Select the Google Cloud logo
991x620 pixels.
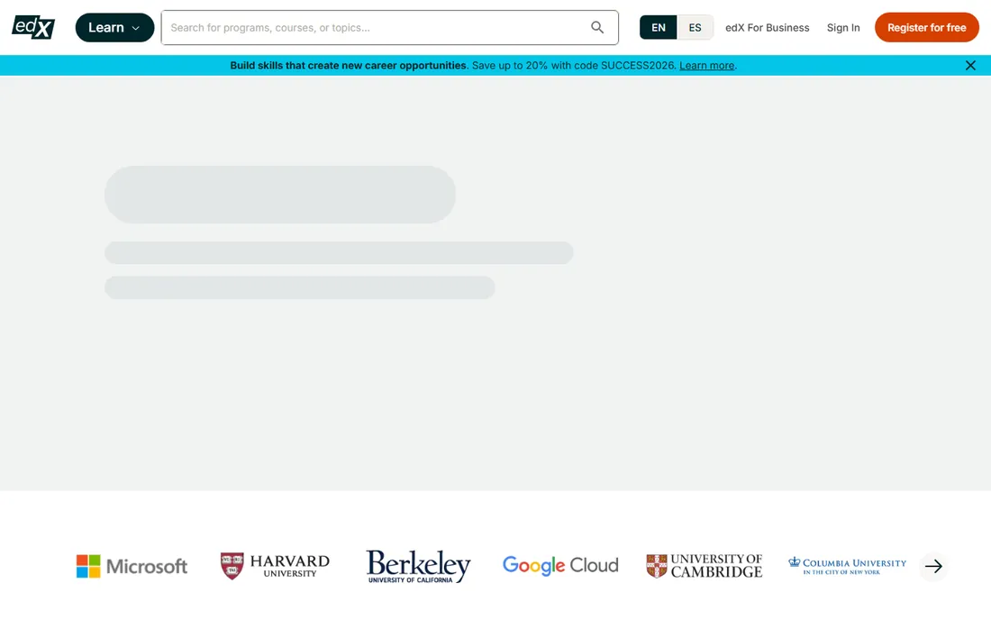(x=560, y=566)
